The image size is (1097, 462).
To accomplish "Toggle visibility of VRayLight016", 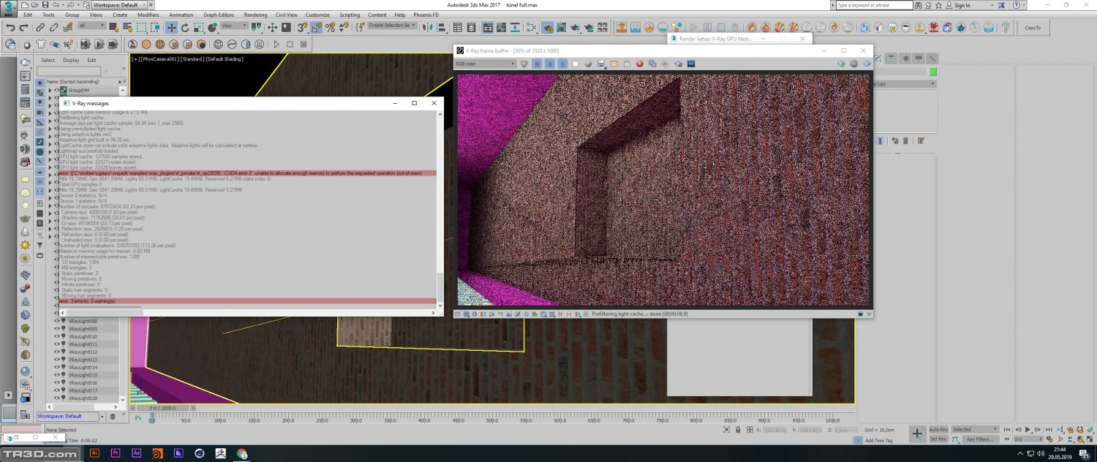I will [57, 383].
